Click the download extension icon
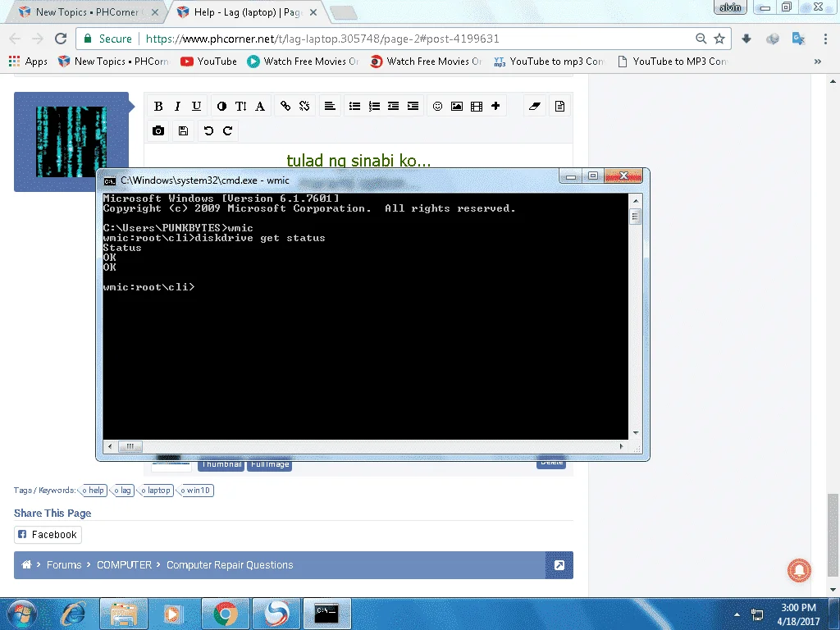840x630 pixels. click(x=746, y=39)
